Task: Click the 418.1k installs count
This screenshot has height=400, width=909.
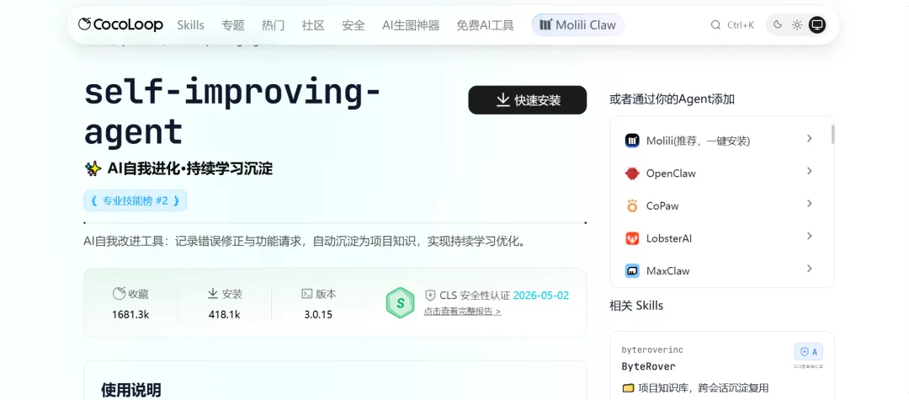Action: (x=225, y=315)
